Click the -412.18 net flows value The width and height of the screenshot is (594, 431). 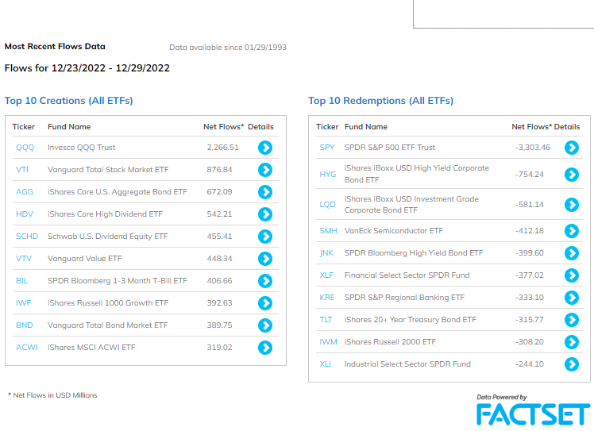(x=530, y=231)
